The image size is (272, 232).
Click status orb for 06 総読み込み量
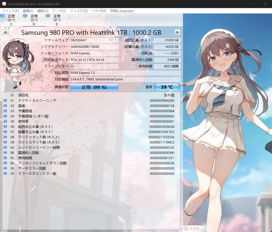click(5, 127)
